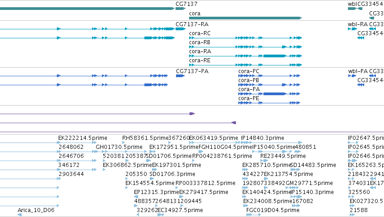
Task: Choose the 434227 alignment label
Action: pyautogui.click(x=253, y=175)
